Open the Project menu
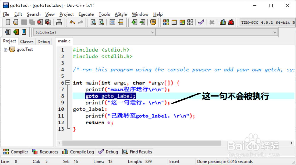This screenshot has width=296, height=165. [66, 14]
